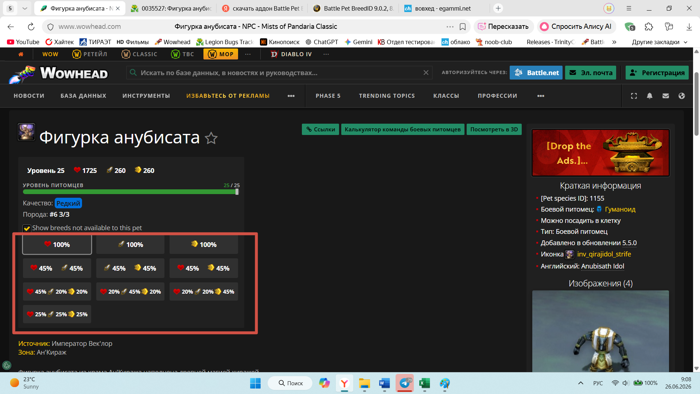Select the 100% power breed option

(x=130, y=244)
